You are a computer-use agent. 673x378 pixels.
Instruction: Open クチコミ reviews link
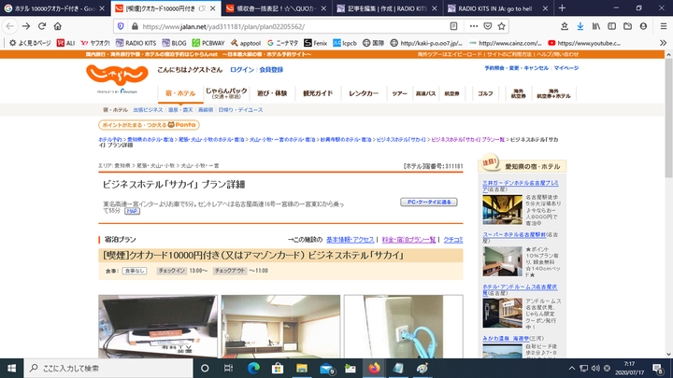pyautogui.click(x=452, y=240)
